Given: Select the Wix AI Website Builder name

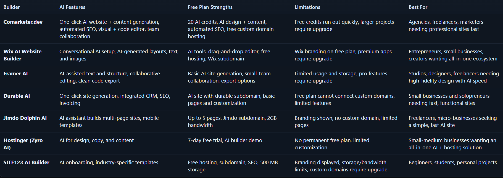Looking at the screenshot, I should 22,55.
